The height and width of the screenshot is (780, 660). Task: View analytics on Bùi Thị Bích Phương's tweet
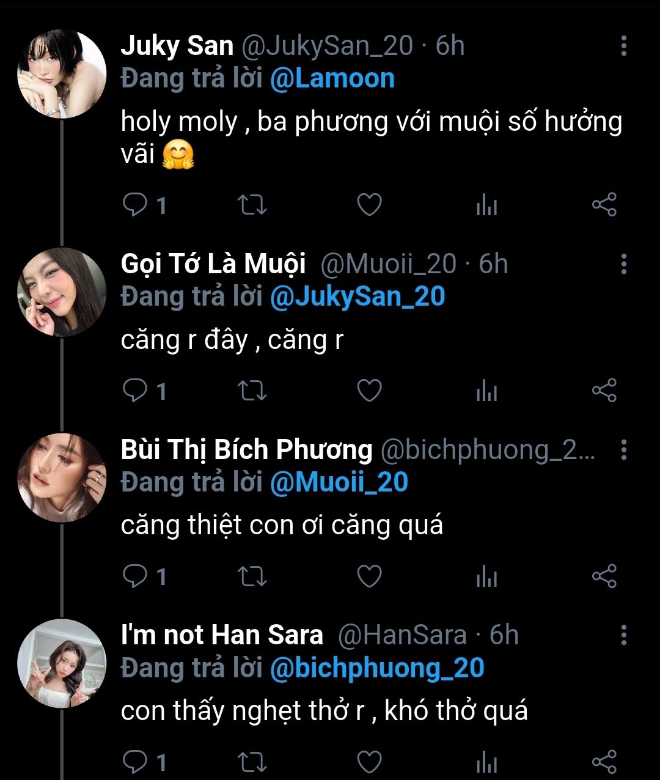(x=486, y=576)
